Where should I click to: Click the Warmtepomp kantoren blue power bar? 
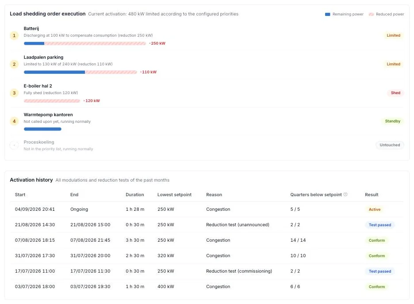[x=42, y=129]
